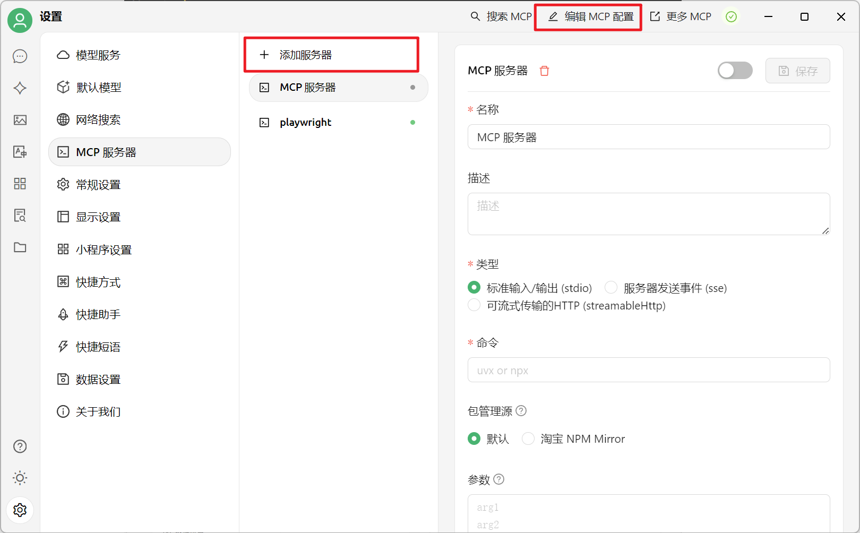
Task: Open 常规设置 settings
Action: pos(140,184)
